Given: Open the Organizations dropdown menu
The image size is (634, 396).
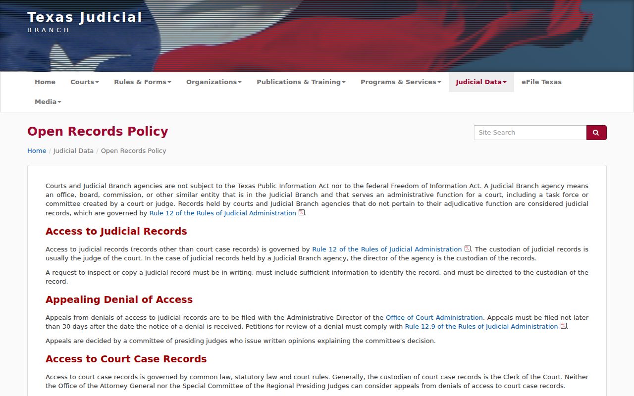Looking at the screenshot, I should 214,82.
